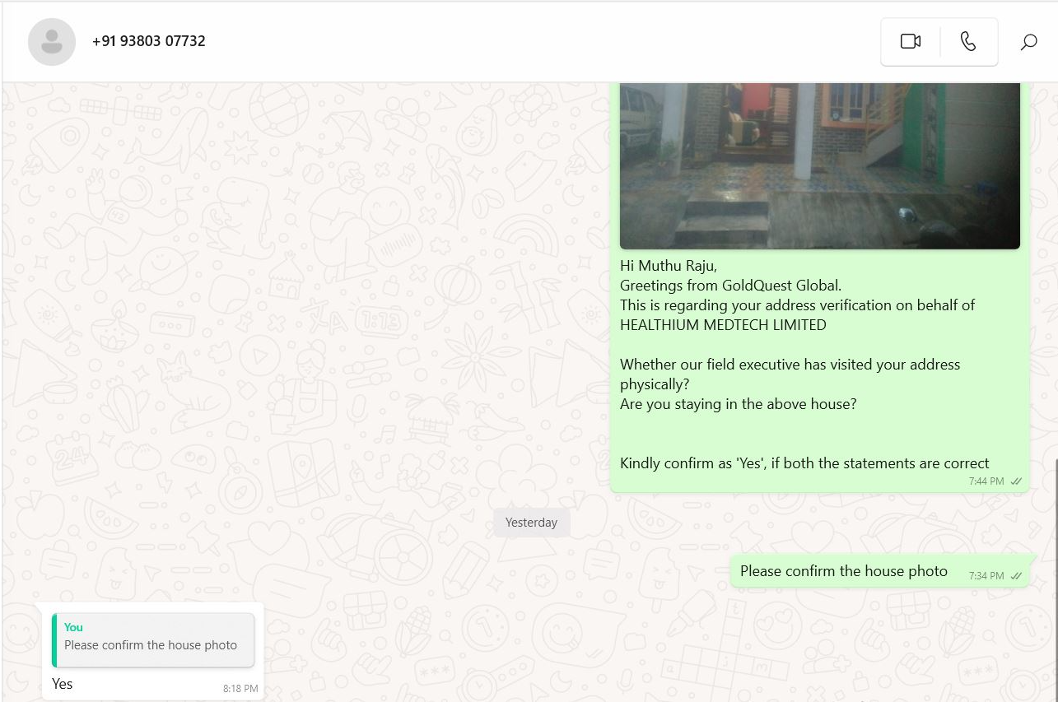Click the 7:34 PM timestamp
Image resolution: width=1058 pixels, height=702 pixels.
pos(986,576)
